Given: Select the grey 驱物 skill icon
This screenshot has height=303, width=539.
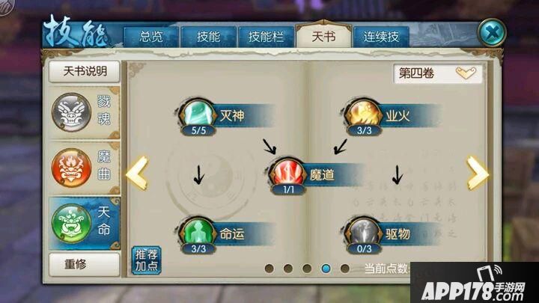Looking at the screenshot, I should (x=364, y=232).
